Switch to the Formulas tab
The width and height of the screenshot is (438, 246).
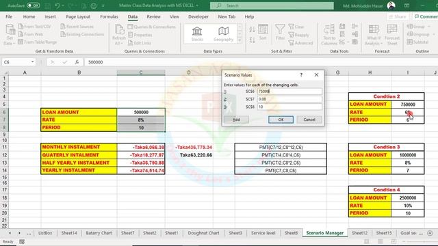click(x=109, y=16)
